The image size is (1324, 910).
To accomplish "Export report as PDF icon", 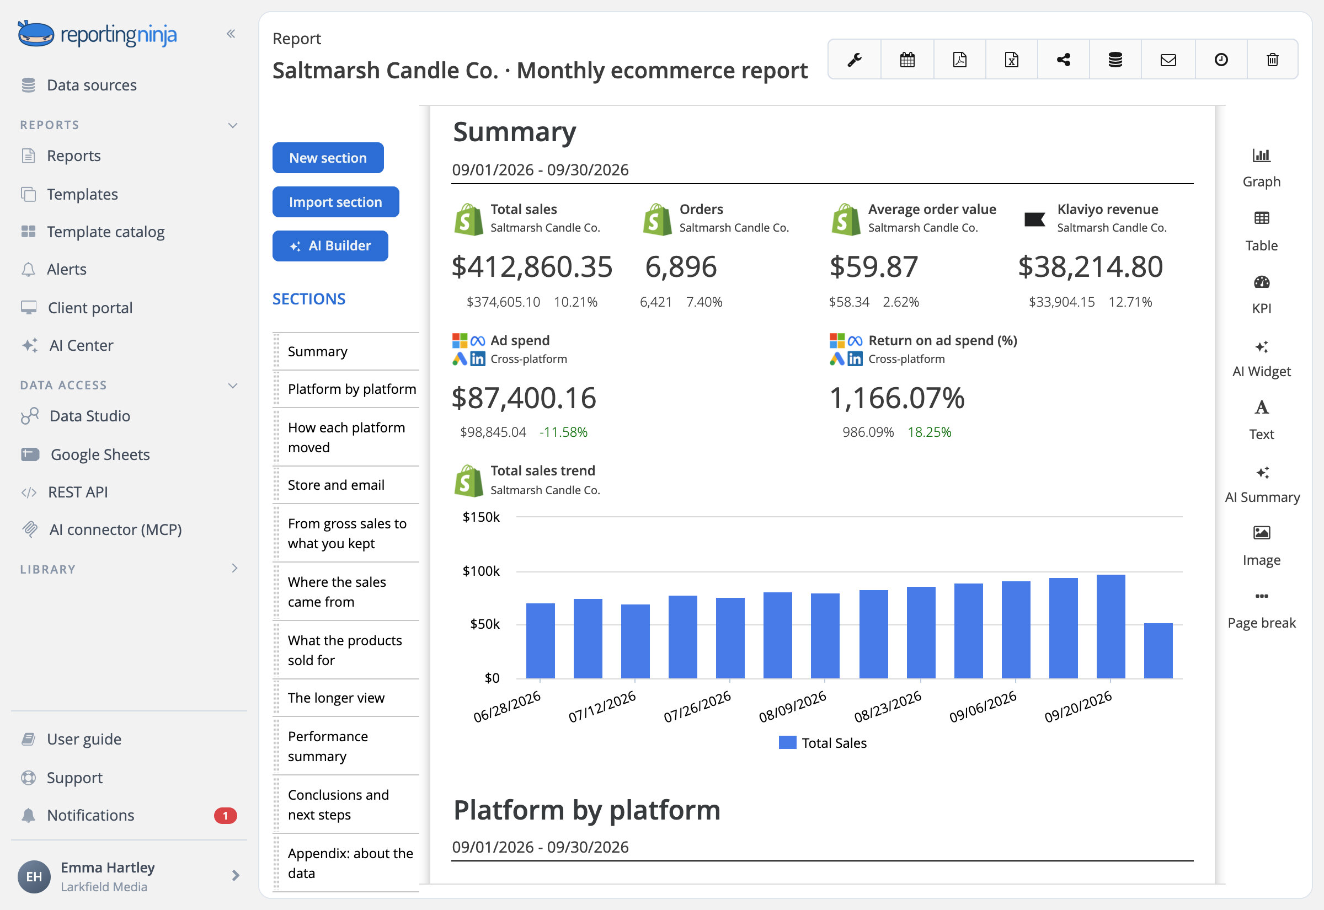I will pos(959,60).
